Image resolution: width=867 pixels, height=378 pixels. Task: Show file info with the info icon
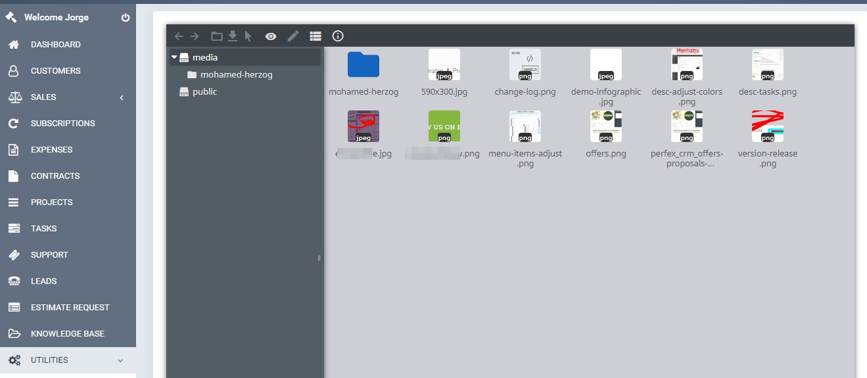338,36
